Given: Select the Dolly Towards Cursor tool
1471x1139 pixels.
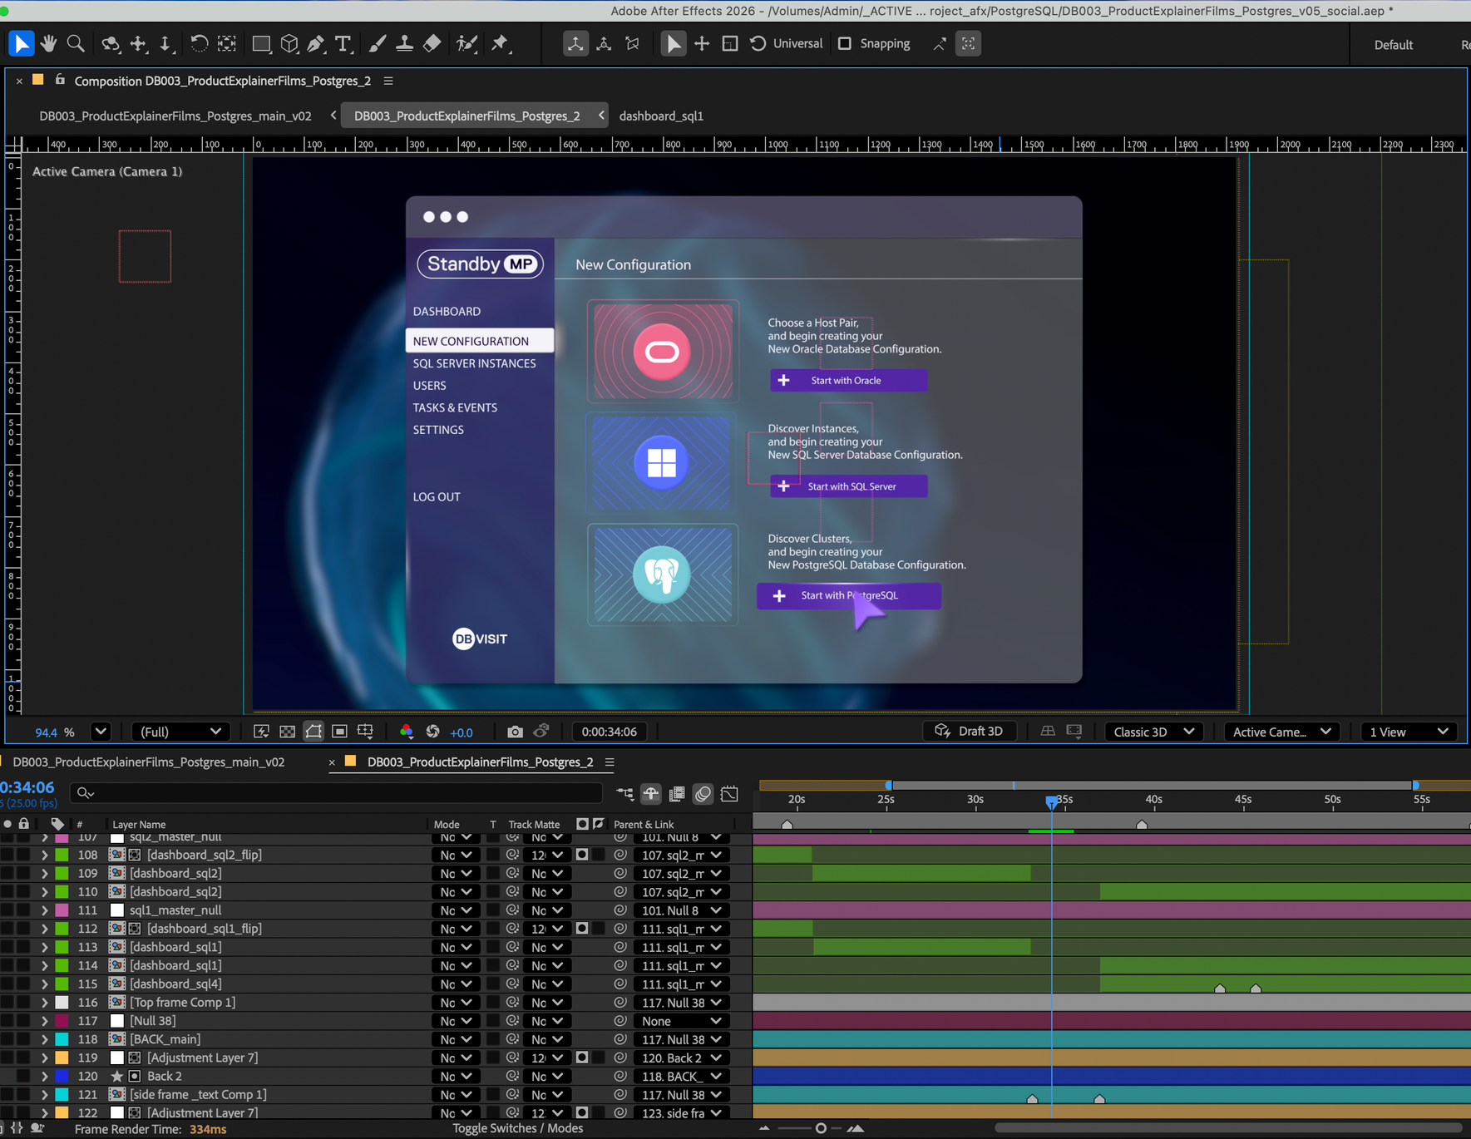Looking at the screenshot, I should pos(165,43).
